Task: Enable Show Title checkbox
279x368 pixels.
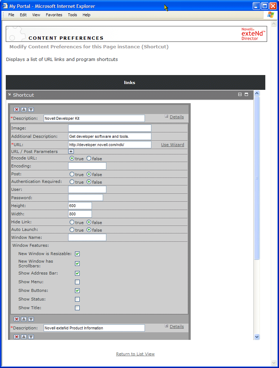Action: coord(77,308)
